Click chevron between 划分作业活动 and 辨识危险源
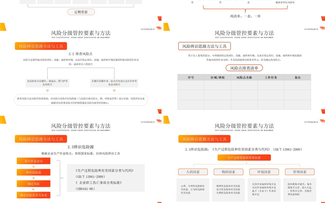Image resolution: width=325 pixels, height=203 pixels. point(34,167)
